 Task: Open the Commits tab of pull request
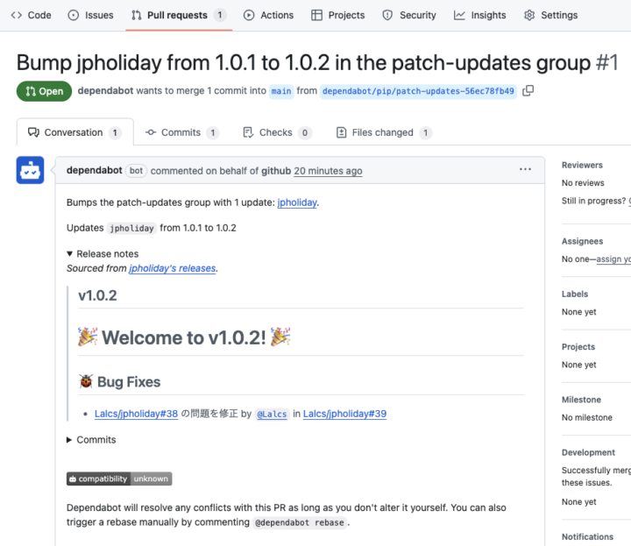181,132
